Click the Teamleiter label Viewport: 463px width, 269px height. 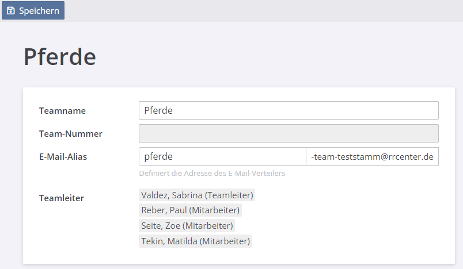[x=62, y=198]
